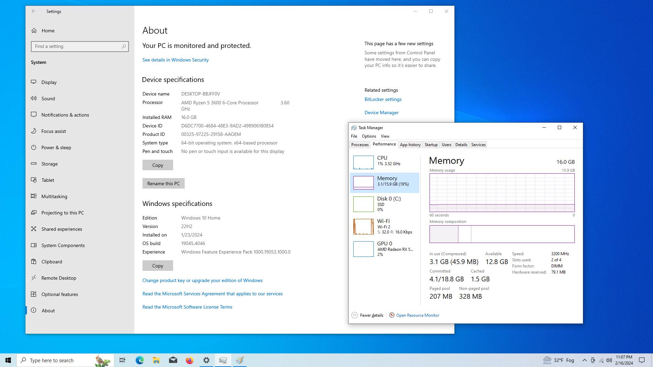Open the Windows Start menu
The width and height of the screenshot is (653, 367).
[8, 360]
